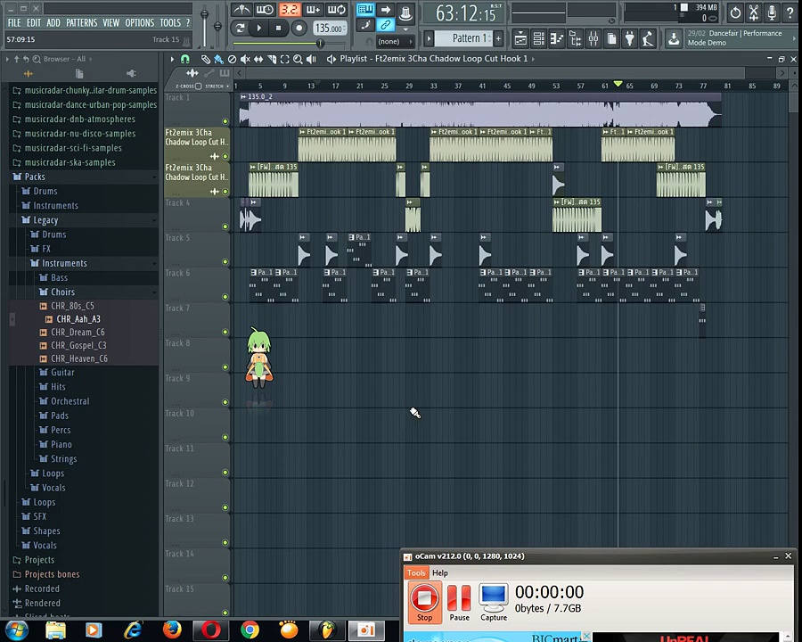This screenshot has width=802, height=642.
Task: Open the Piano roll icon
Action: tap(556, 38)
